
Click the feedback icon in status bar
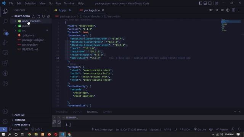point(233,129)
